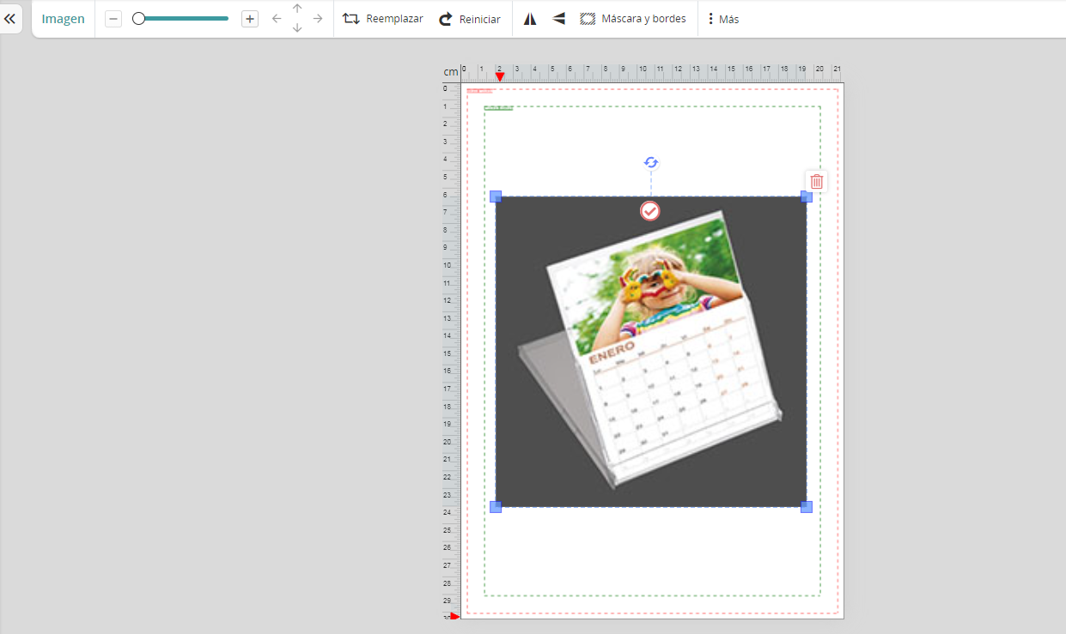This screenshot has height=634, width=1066.
Task: Select the Imagen tab
Action: (x=63, y=18)
